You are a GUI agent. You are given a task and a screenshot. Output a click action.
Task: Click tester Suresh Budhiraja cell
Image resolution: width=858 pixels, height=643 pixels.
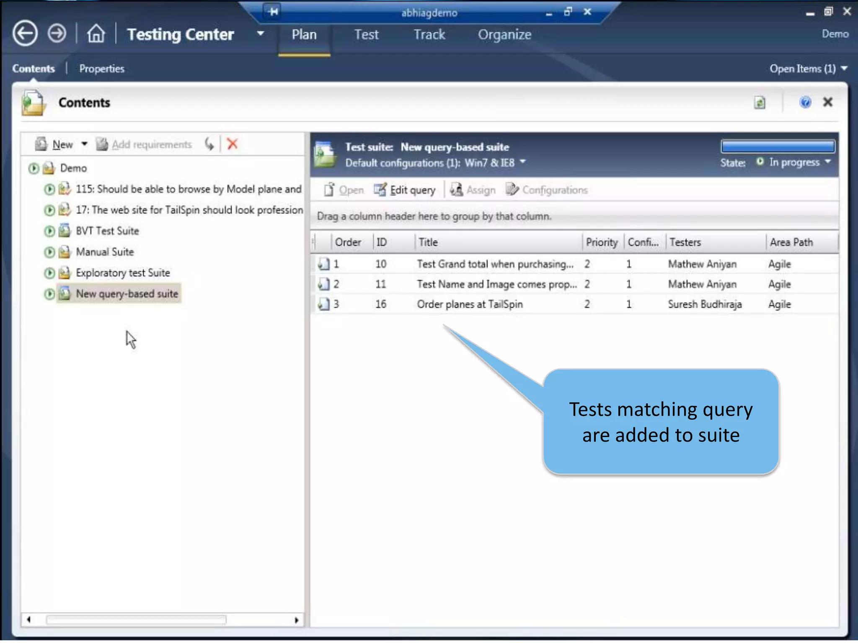click(x=704, y=304)
